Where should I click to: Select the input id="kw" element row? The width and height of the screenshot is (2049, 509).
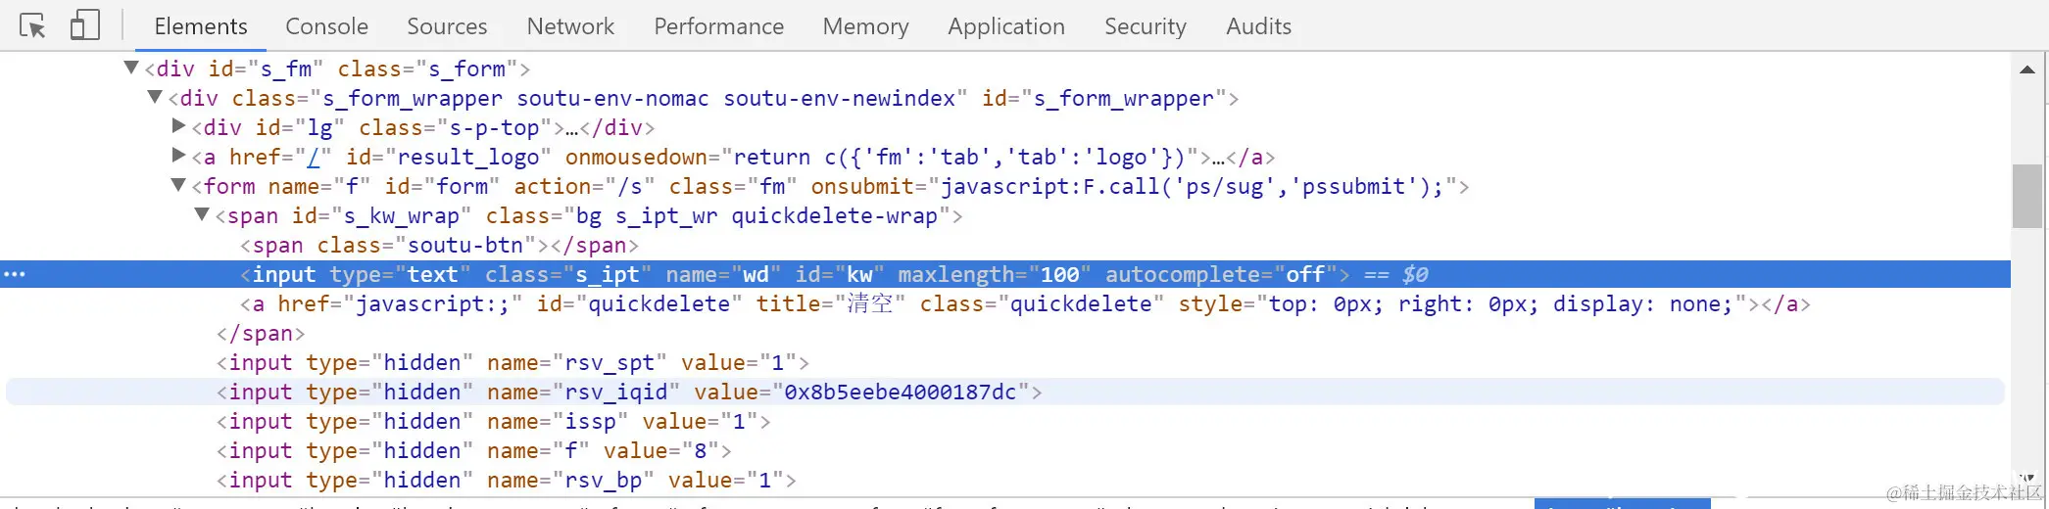tap(1005, 275)
